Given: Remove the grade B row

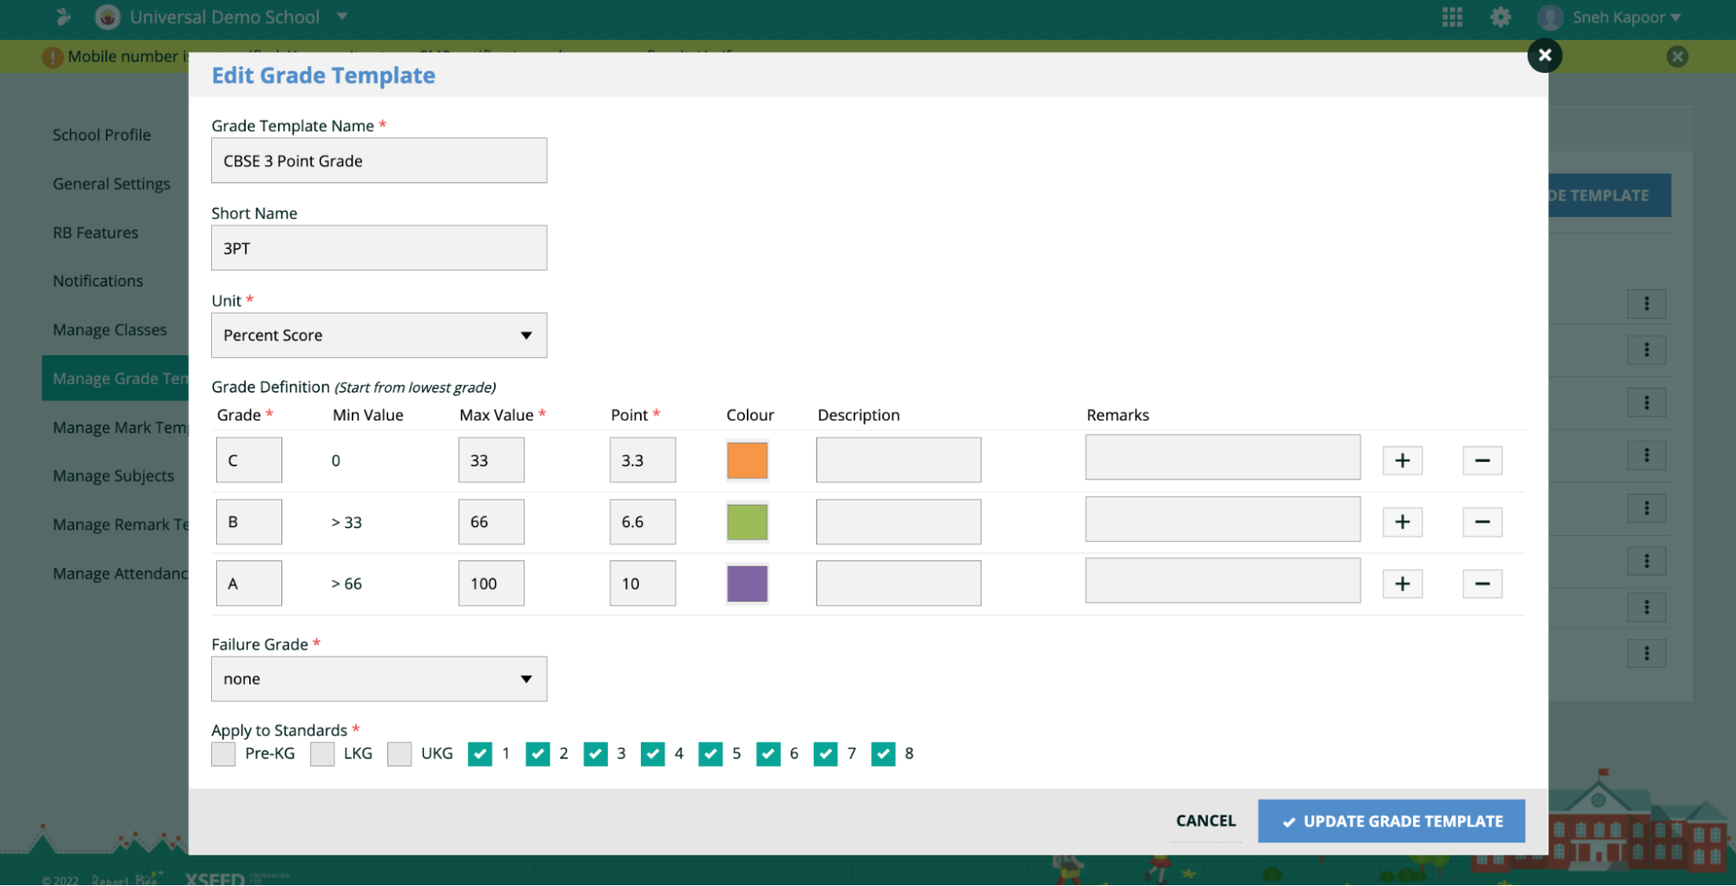Looking at the screenshot, I should [x=1482, y=522].
